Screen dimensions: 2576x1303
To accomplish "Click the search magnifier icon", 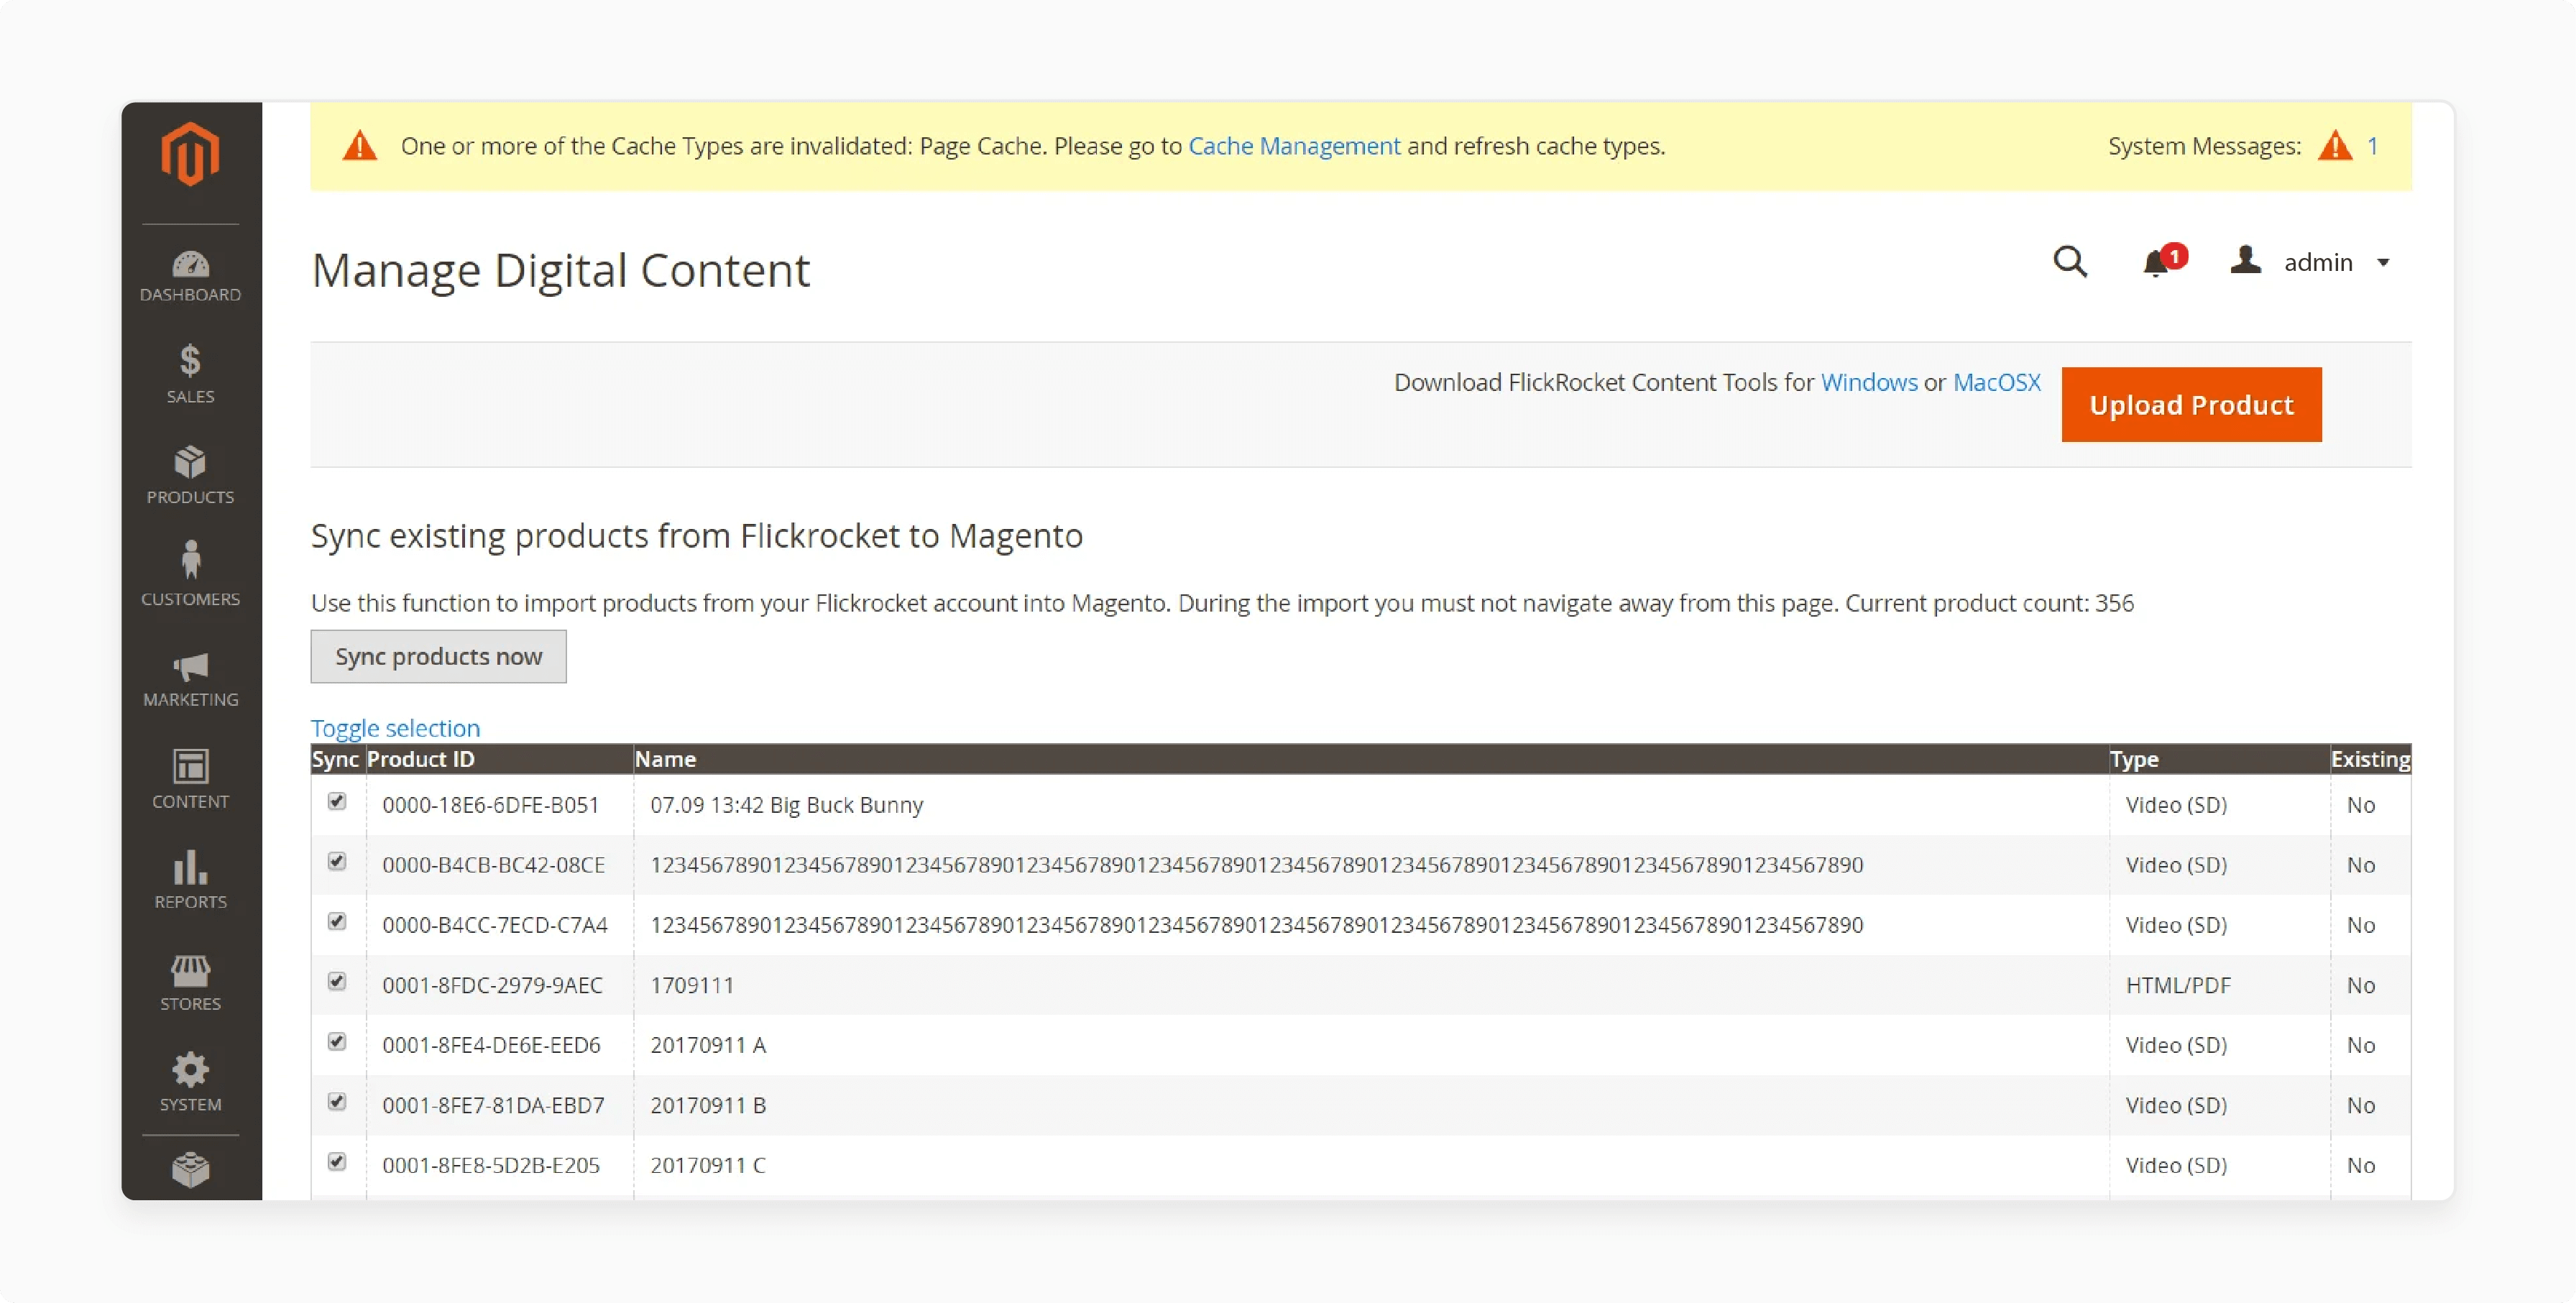I will (x=2070, y=262).
